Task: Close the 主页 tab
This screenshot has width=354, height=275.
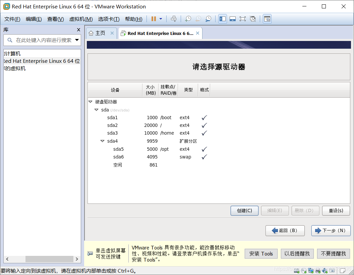Action: (112, 33)
